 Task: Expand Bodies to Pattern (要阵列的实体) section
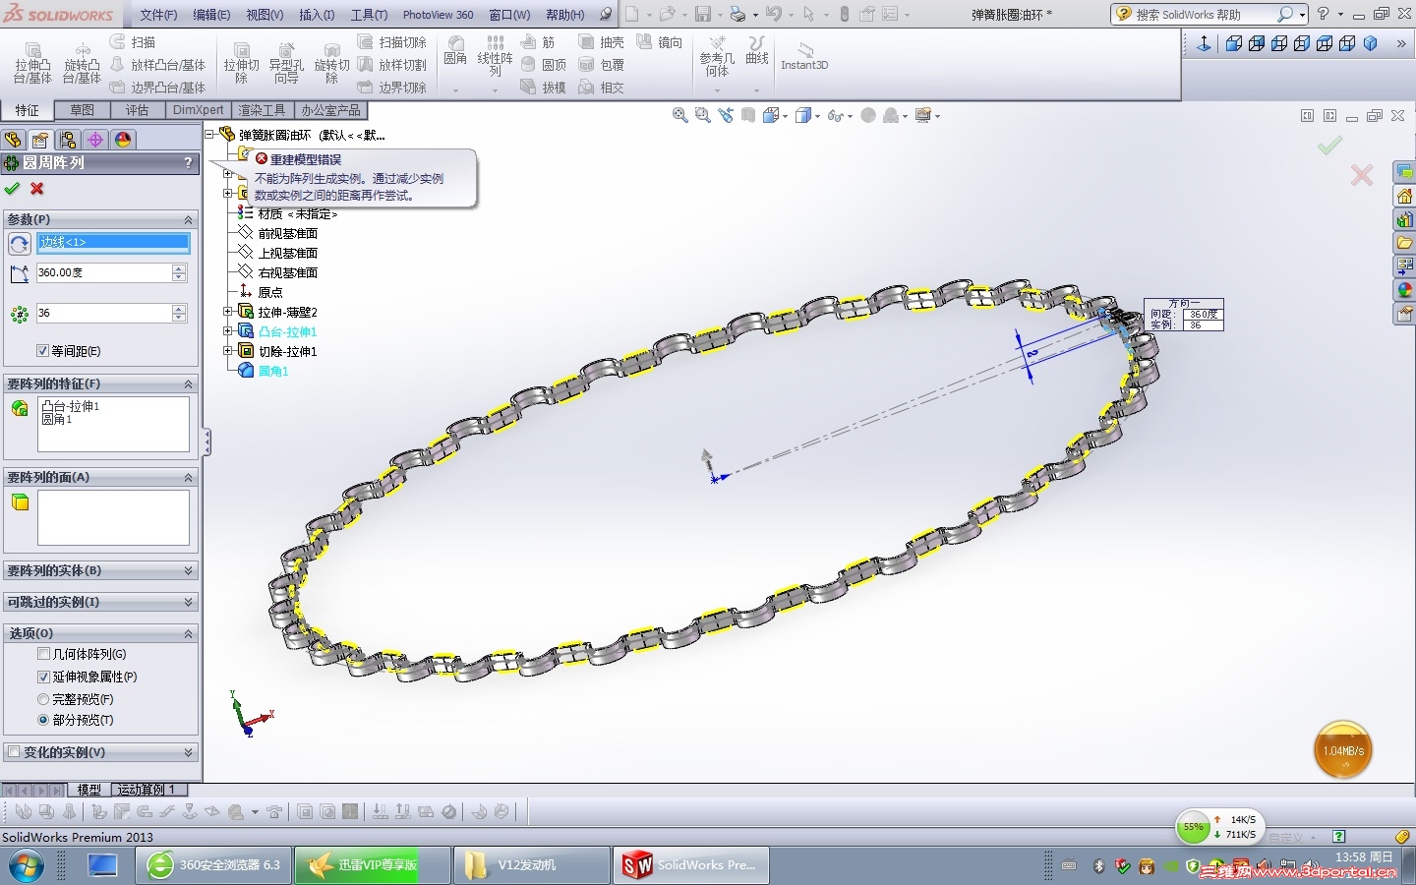pyautogui.click(x=188, y=570)
